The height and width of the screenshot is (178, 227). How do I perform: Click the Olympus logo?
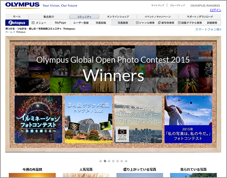[22, 5]
